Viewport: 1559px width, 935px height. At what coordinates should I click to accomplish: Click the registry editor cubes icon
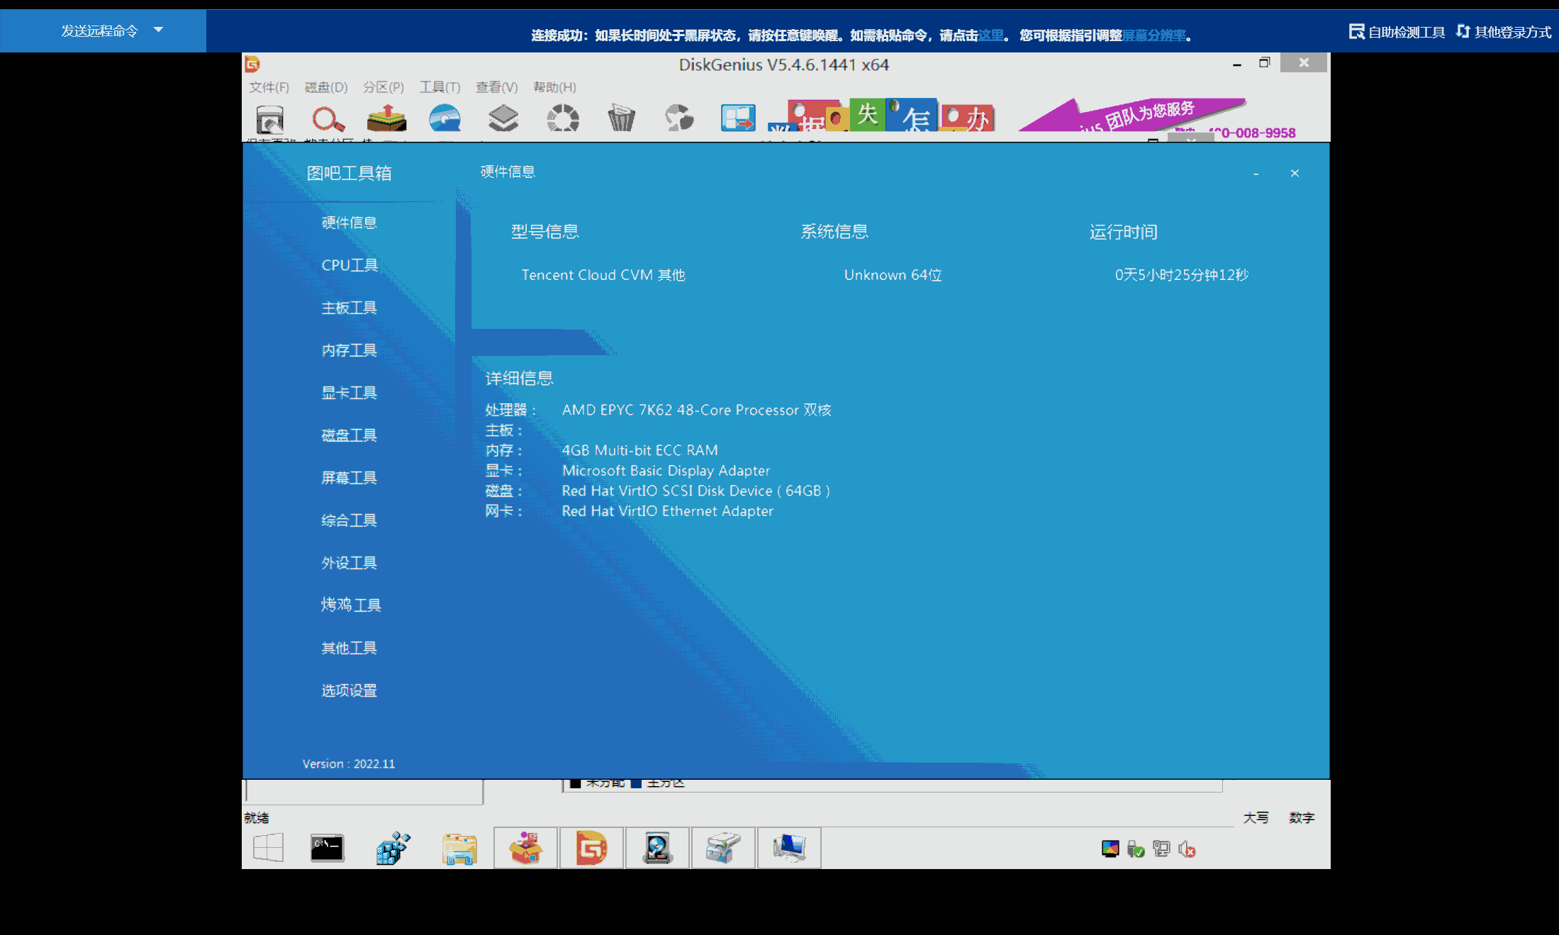(393, 848)
